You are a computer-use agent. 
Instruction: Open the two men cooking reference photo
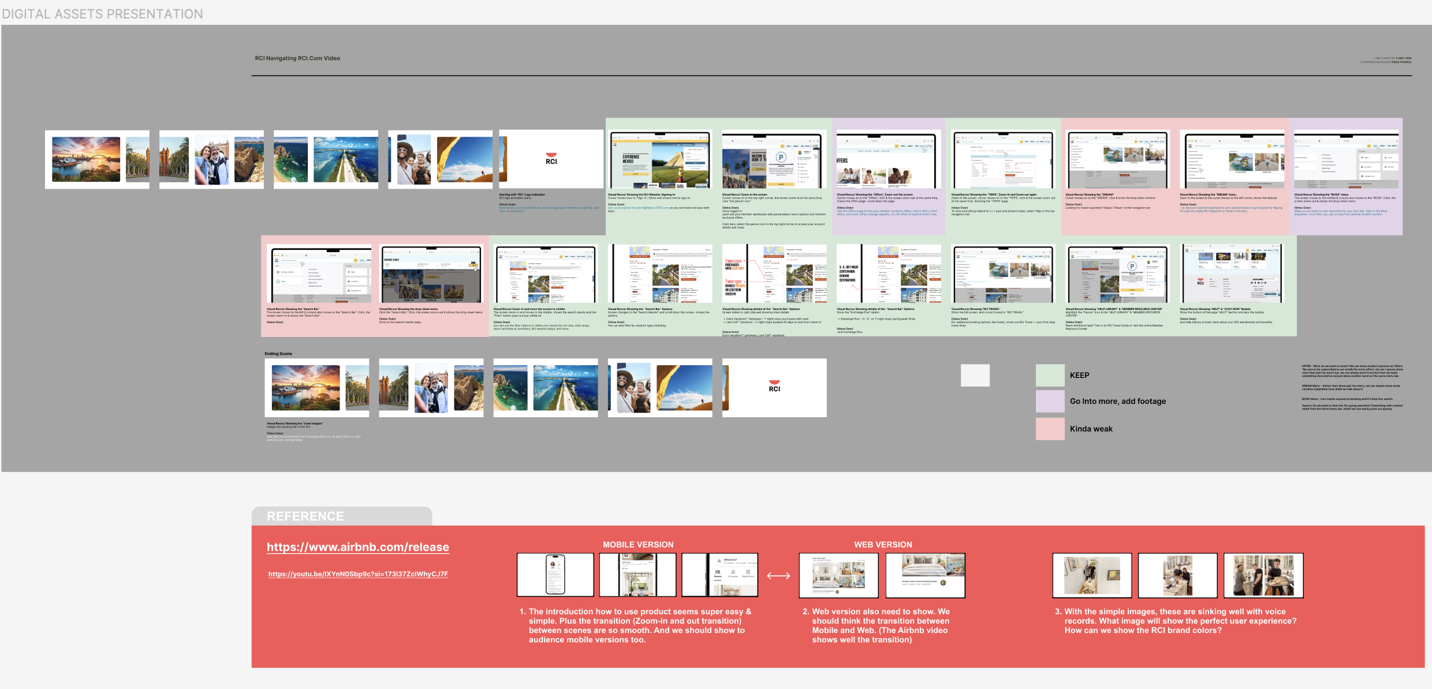click(x=1263, y=575)
